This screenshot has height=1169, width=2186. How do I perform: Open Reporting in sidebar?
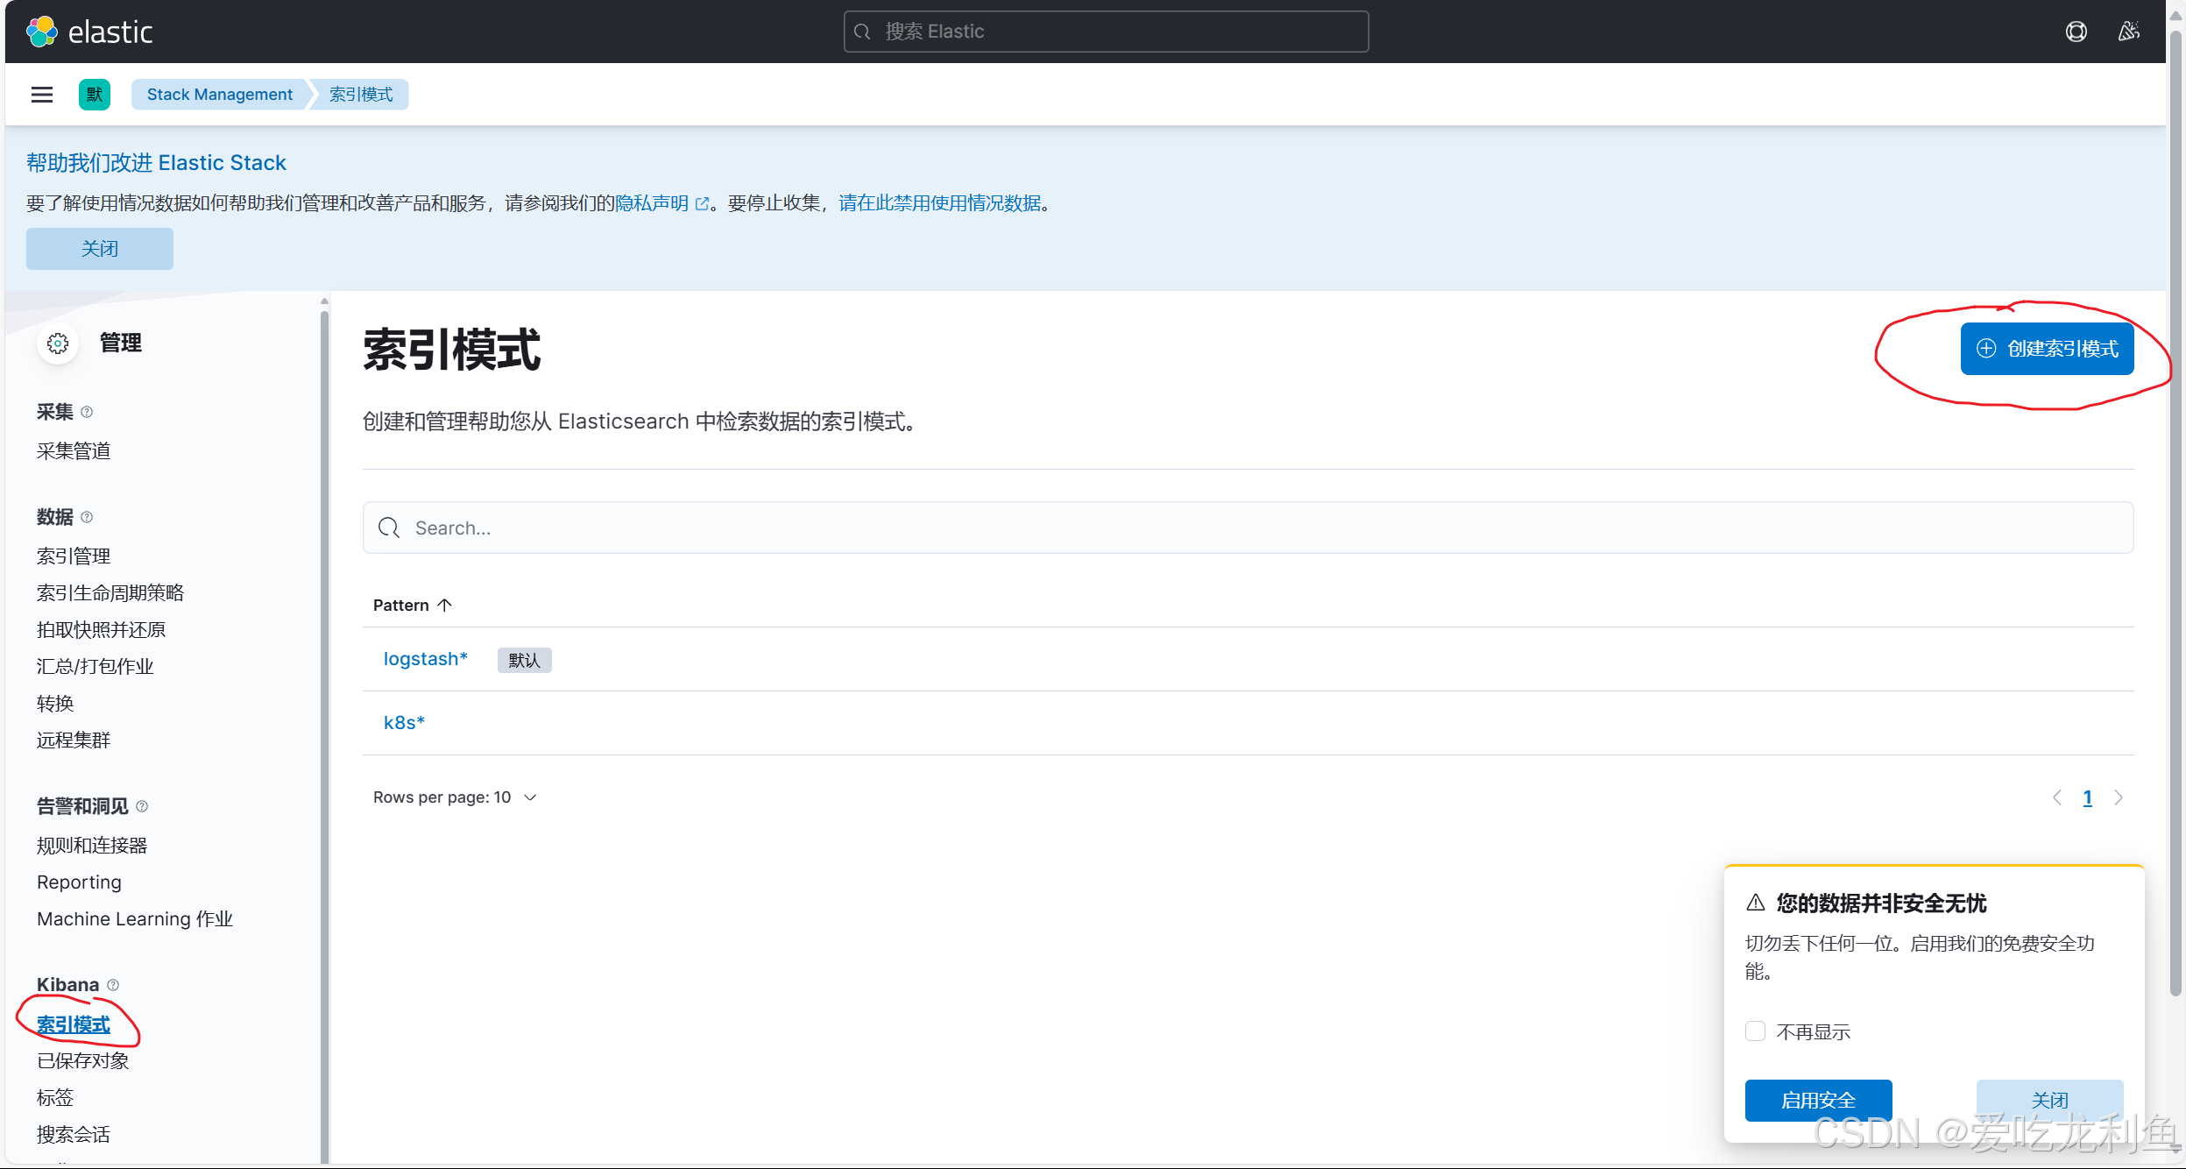(x=79, y=882)
